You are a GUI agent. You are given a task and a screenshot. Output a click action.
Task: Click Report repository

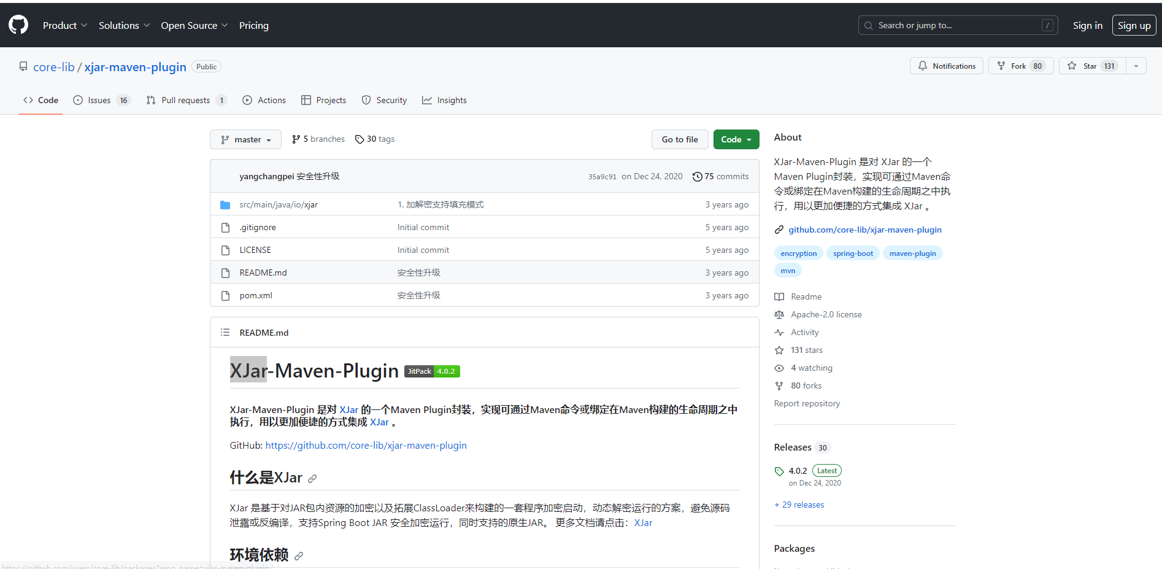[807, 403]
